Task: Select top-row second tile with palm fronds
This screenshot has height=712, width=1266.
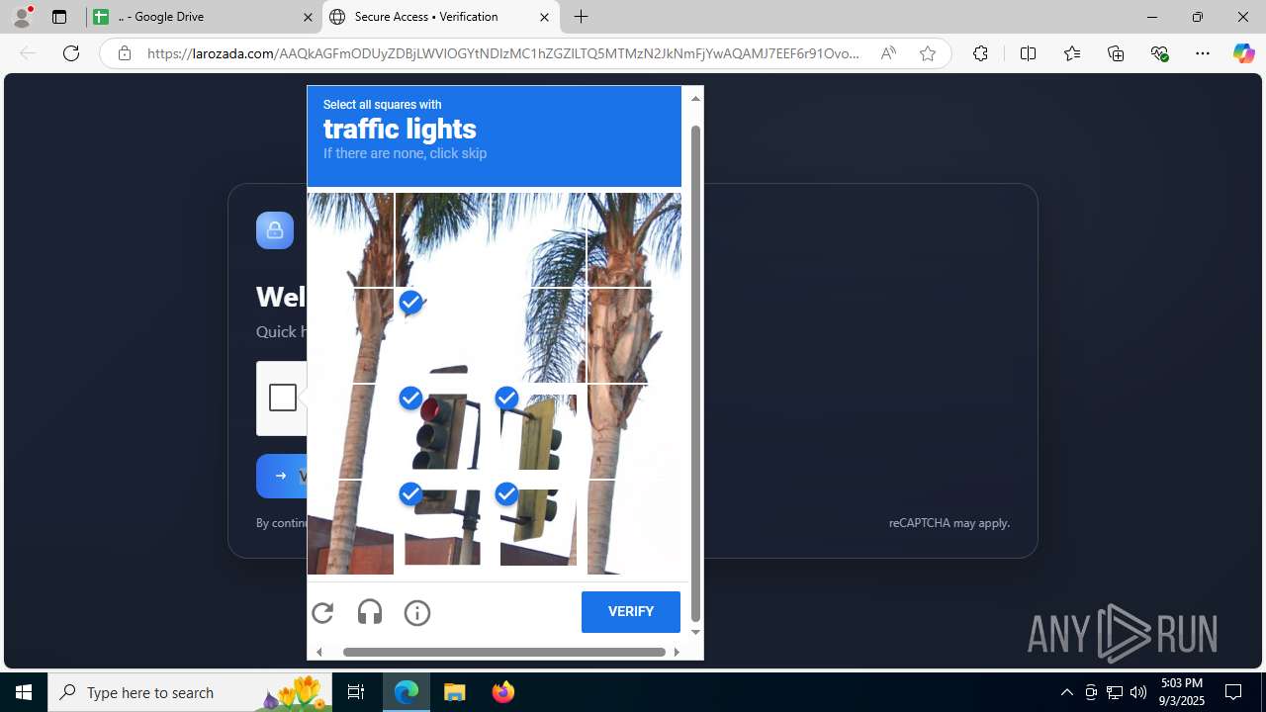Action: coord(442,240)
